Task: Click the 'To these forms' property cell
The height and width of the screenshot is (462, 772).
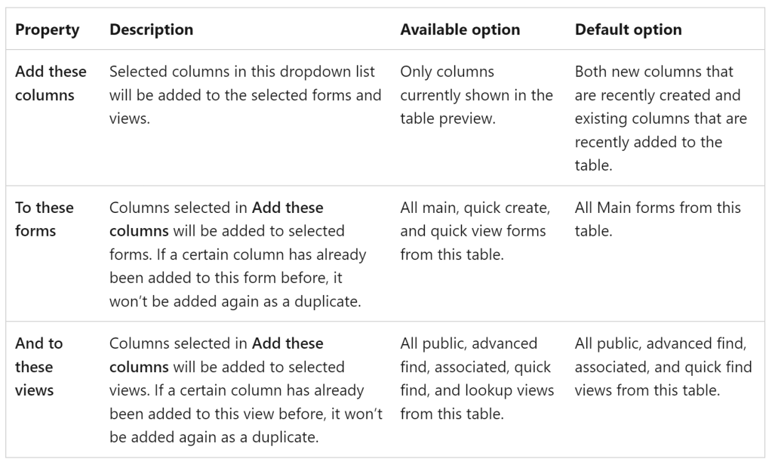Action: click(45, 219)
